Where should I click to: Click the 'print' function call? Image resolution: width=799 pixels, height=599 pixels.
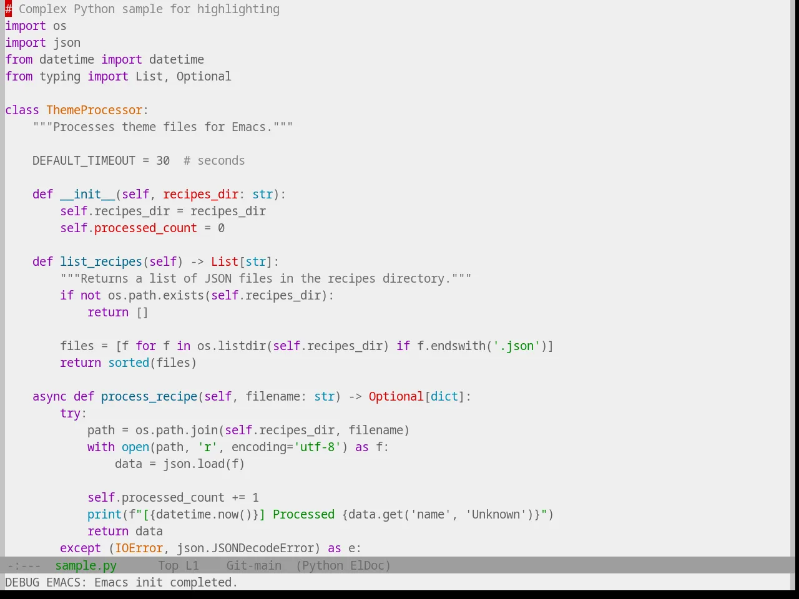click(x=104, y=514)
